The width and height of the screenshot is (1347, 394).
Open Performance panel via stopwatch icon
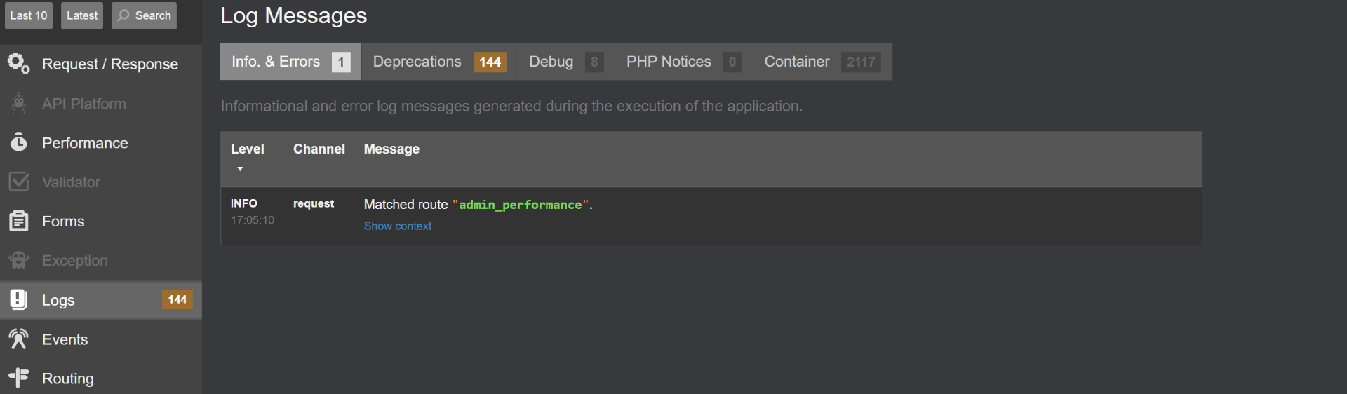coord(19,143)
